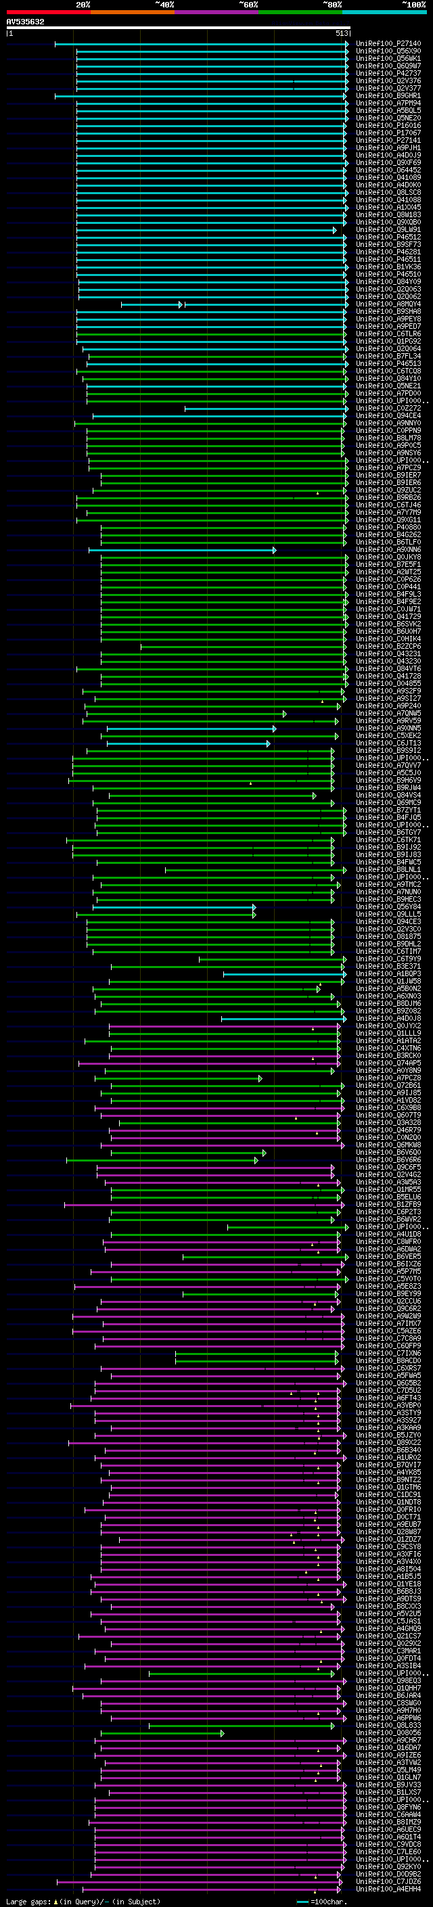Screen dimensions: 433x1907
Task: Click the UniRef100_Q8FYN6 label
Action: pyautogui.click(x=388, y=1807)
